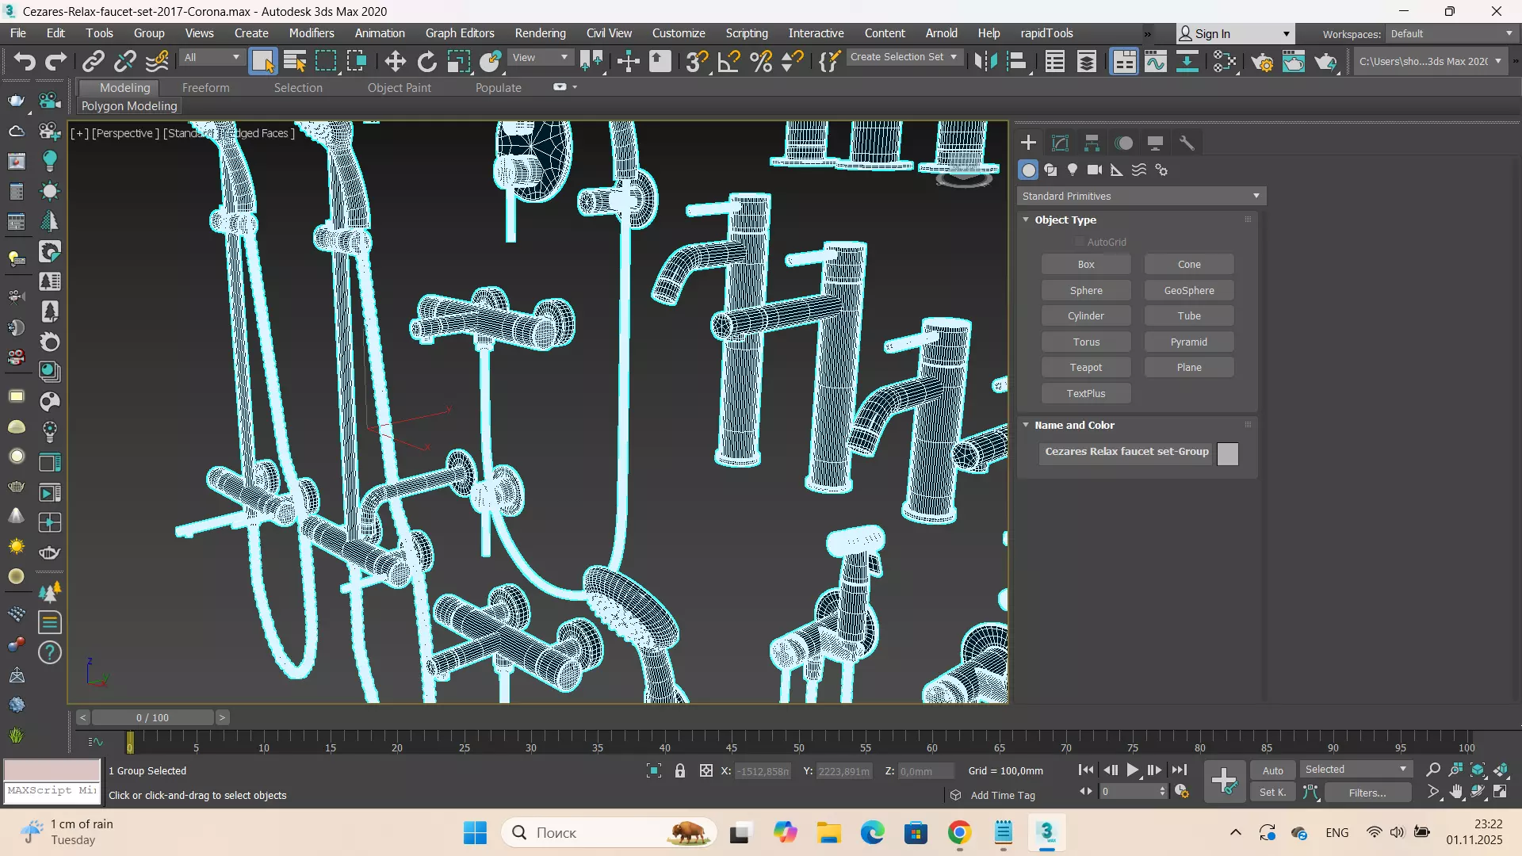Click the Mirror tool icon
The width and height of the screenshot is (1522, 856).
tap(985, 61)
